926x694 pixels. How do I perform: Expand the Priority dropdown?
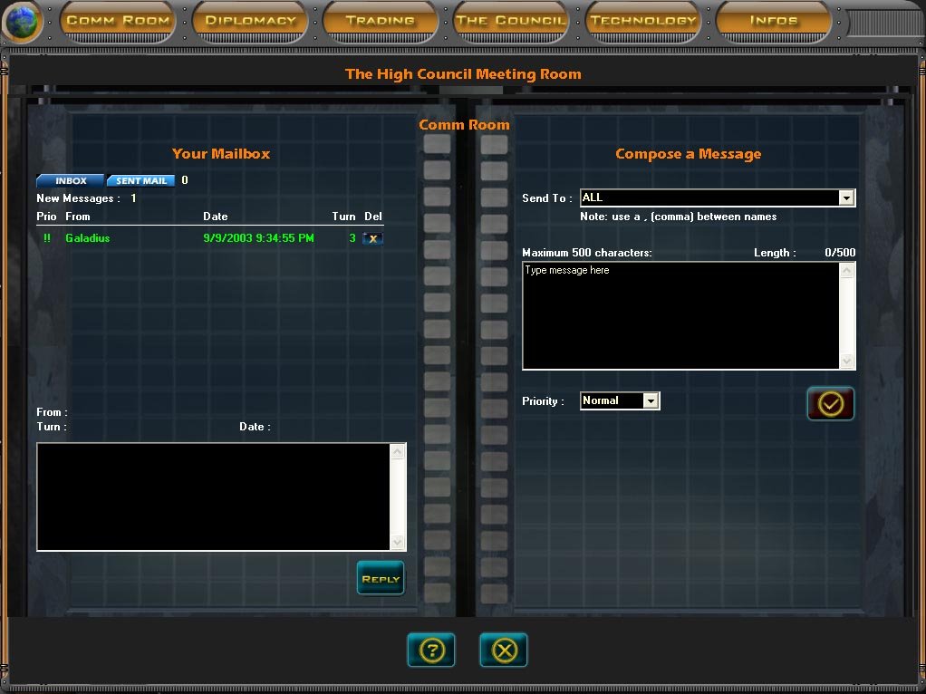651,400
